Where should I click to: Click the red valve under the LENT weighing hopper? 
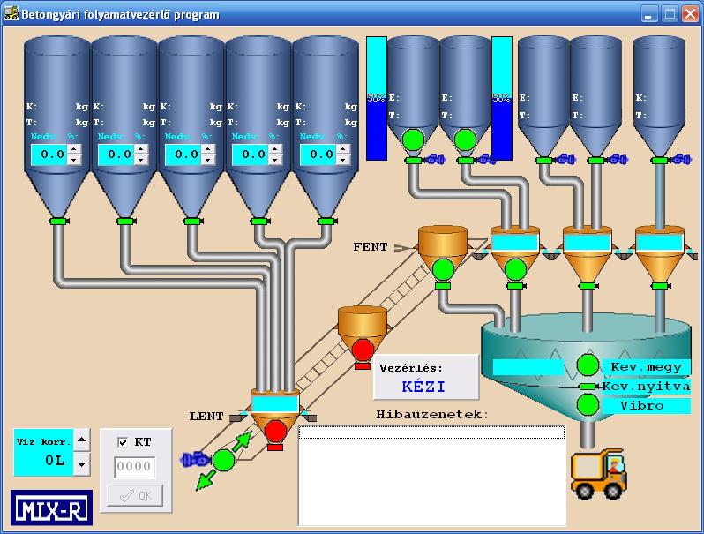click(275, 447)
